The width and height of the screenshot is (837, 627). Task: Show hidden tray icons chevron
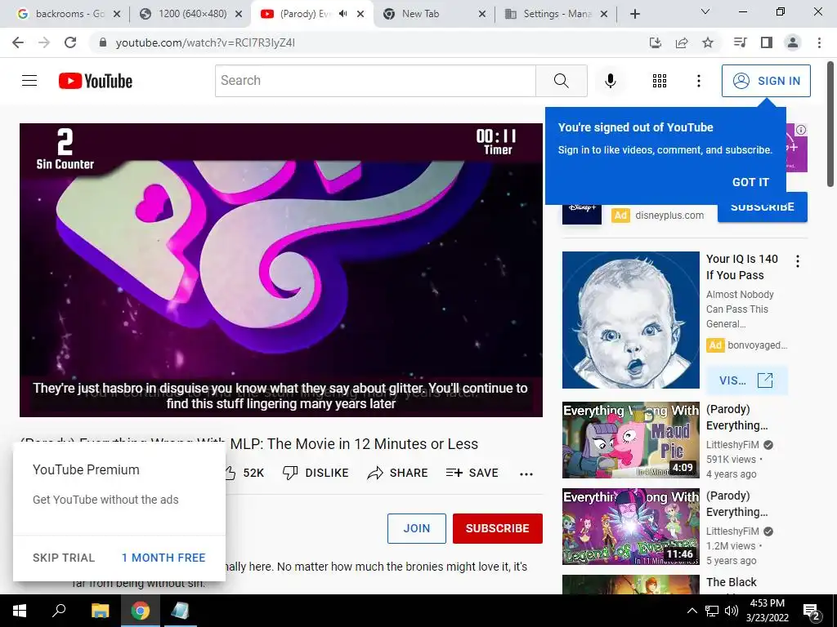tap(692, 611)
